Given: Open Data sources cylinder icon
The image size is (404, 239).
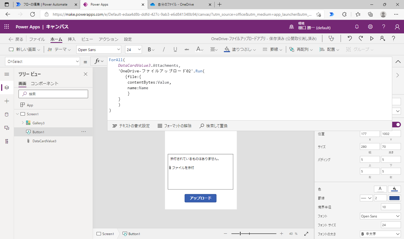Looking at the screenshot, I should click(x=7, y=114).
